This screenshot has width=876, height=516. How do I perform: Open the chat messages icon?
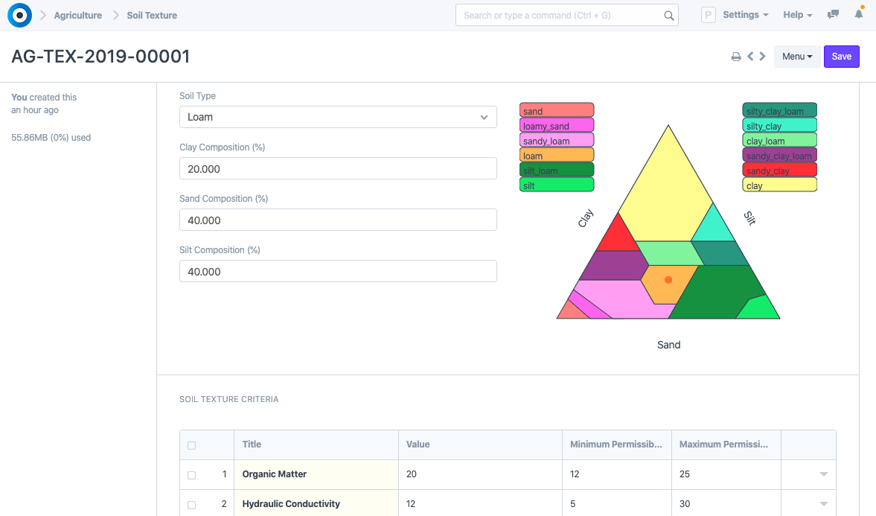tap(834, 15)
